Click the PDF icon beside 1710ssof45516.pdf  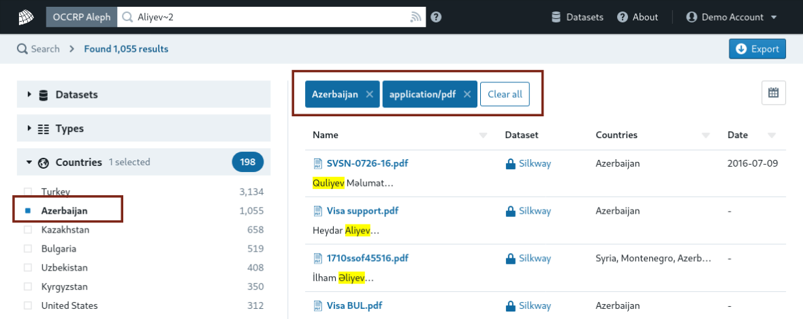pyautogui.click(x=317, y=258)
